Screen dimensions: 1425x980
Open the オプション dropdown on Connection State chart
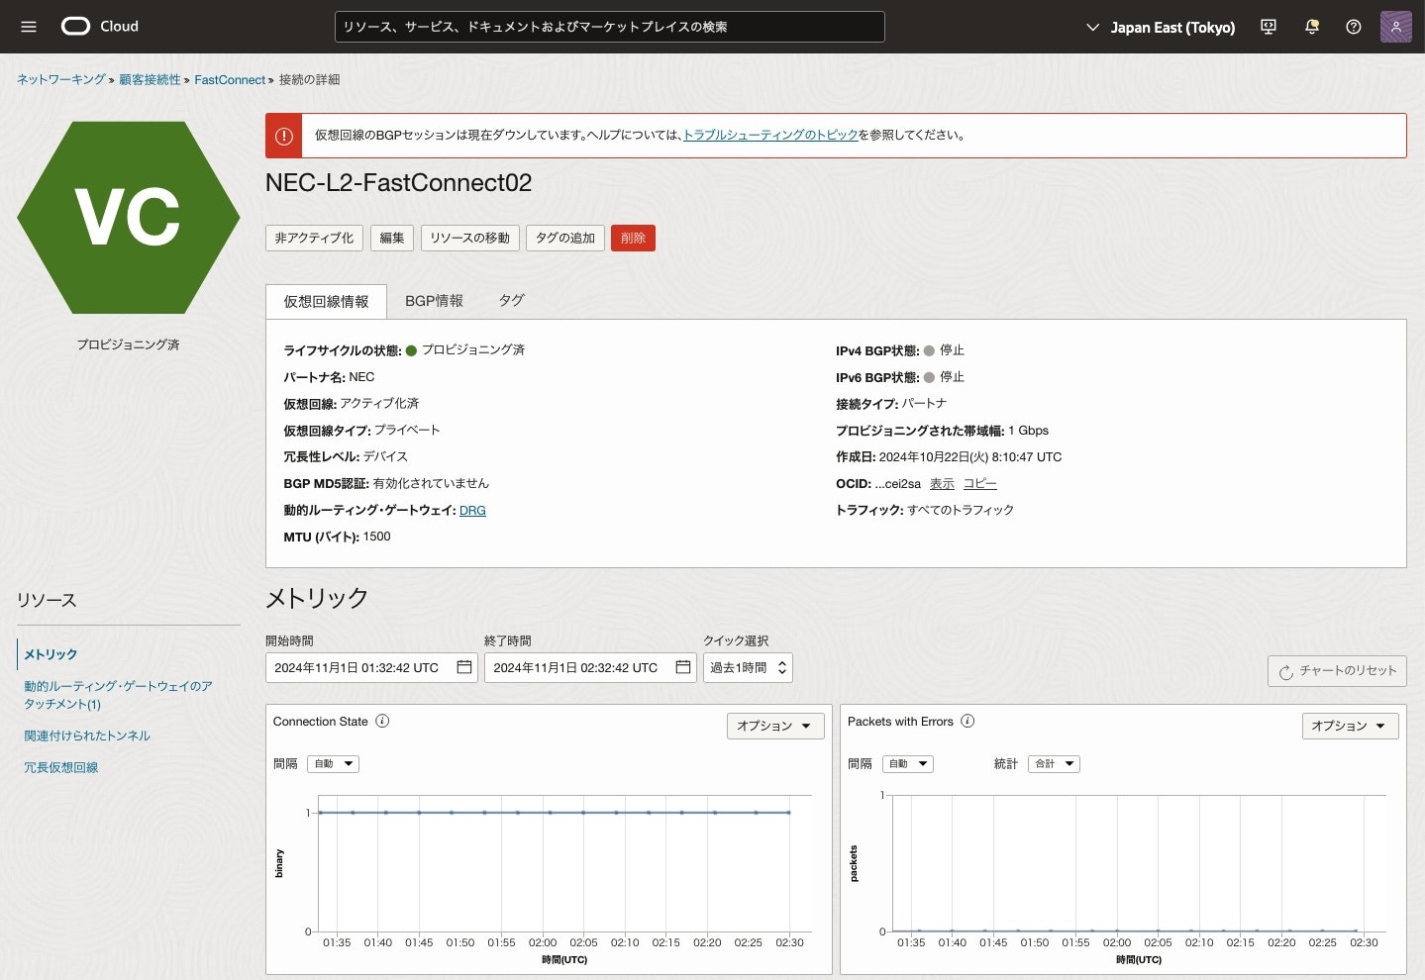coord(774,726)
